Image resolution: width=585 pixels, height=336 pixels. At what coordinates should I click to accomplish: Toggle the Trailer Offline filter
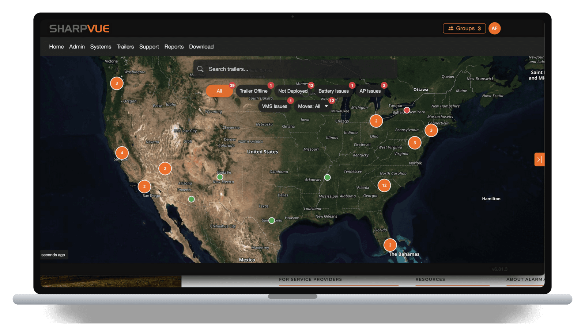[x=253, y=91]
